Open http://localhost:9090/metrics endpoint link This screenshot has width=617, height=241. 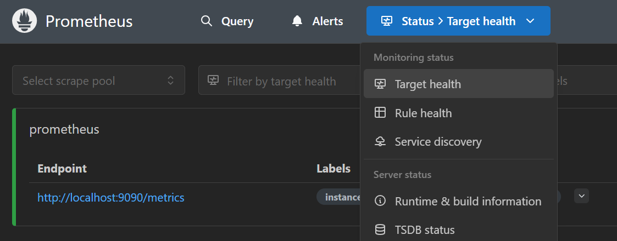pos(110,197)
